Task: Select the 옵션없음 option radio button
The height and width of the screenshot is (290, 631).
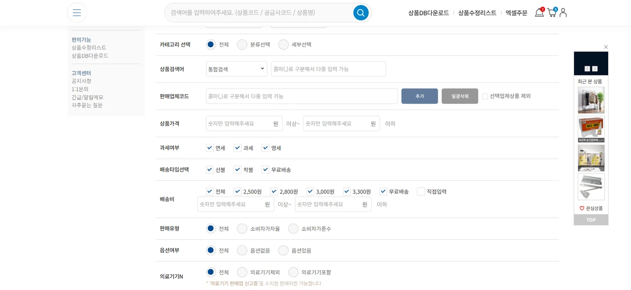Action: tap(242, 250)
